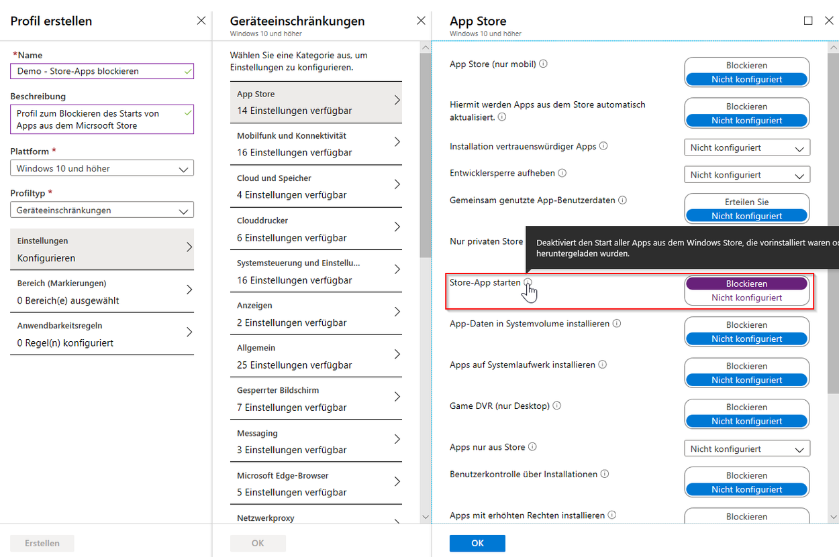Click the Beschreibung text area
The image size is (839, 557).
coord(102,119)
